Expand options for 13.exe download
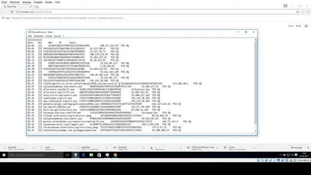The image size is (311, 175). 254,148
